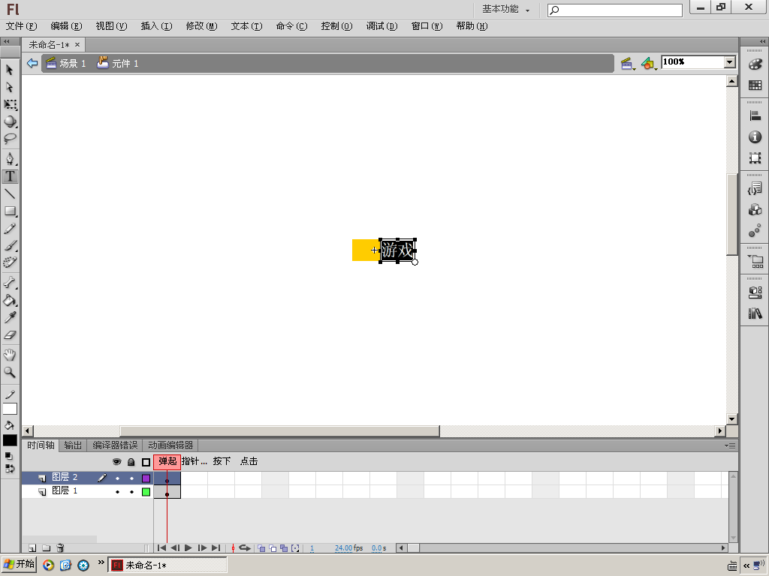The height and width of the screenshot is (576, 769).
Task: Switch to the 动画编辑器 tab
Action: (170, 445)
